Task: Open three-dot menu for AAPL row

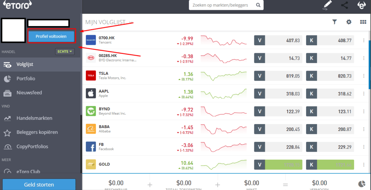Action: pyautogui.click(x=364, y=94)
